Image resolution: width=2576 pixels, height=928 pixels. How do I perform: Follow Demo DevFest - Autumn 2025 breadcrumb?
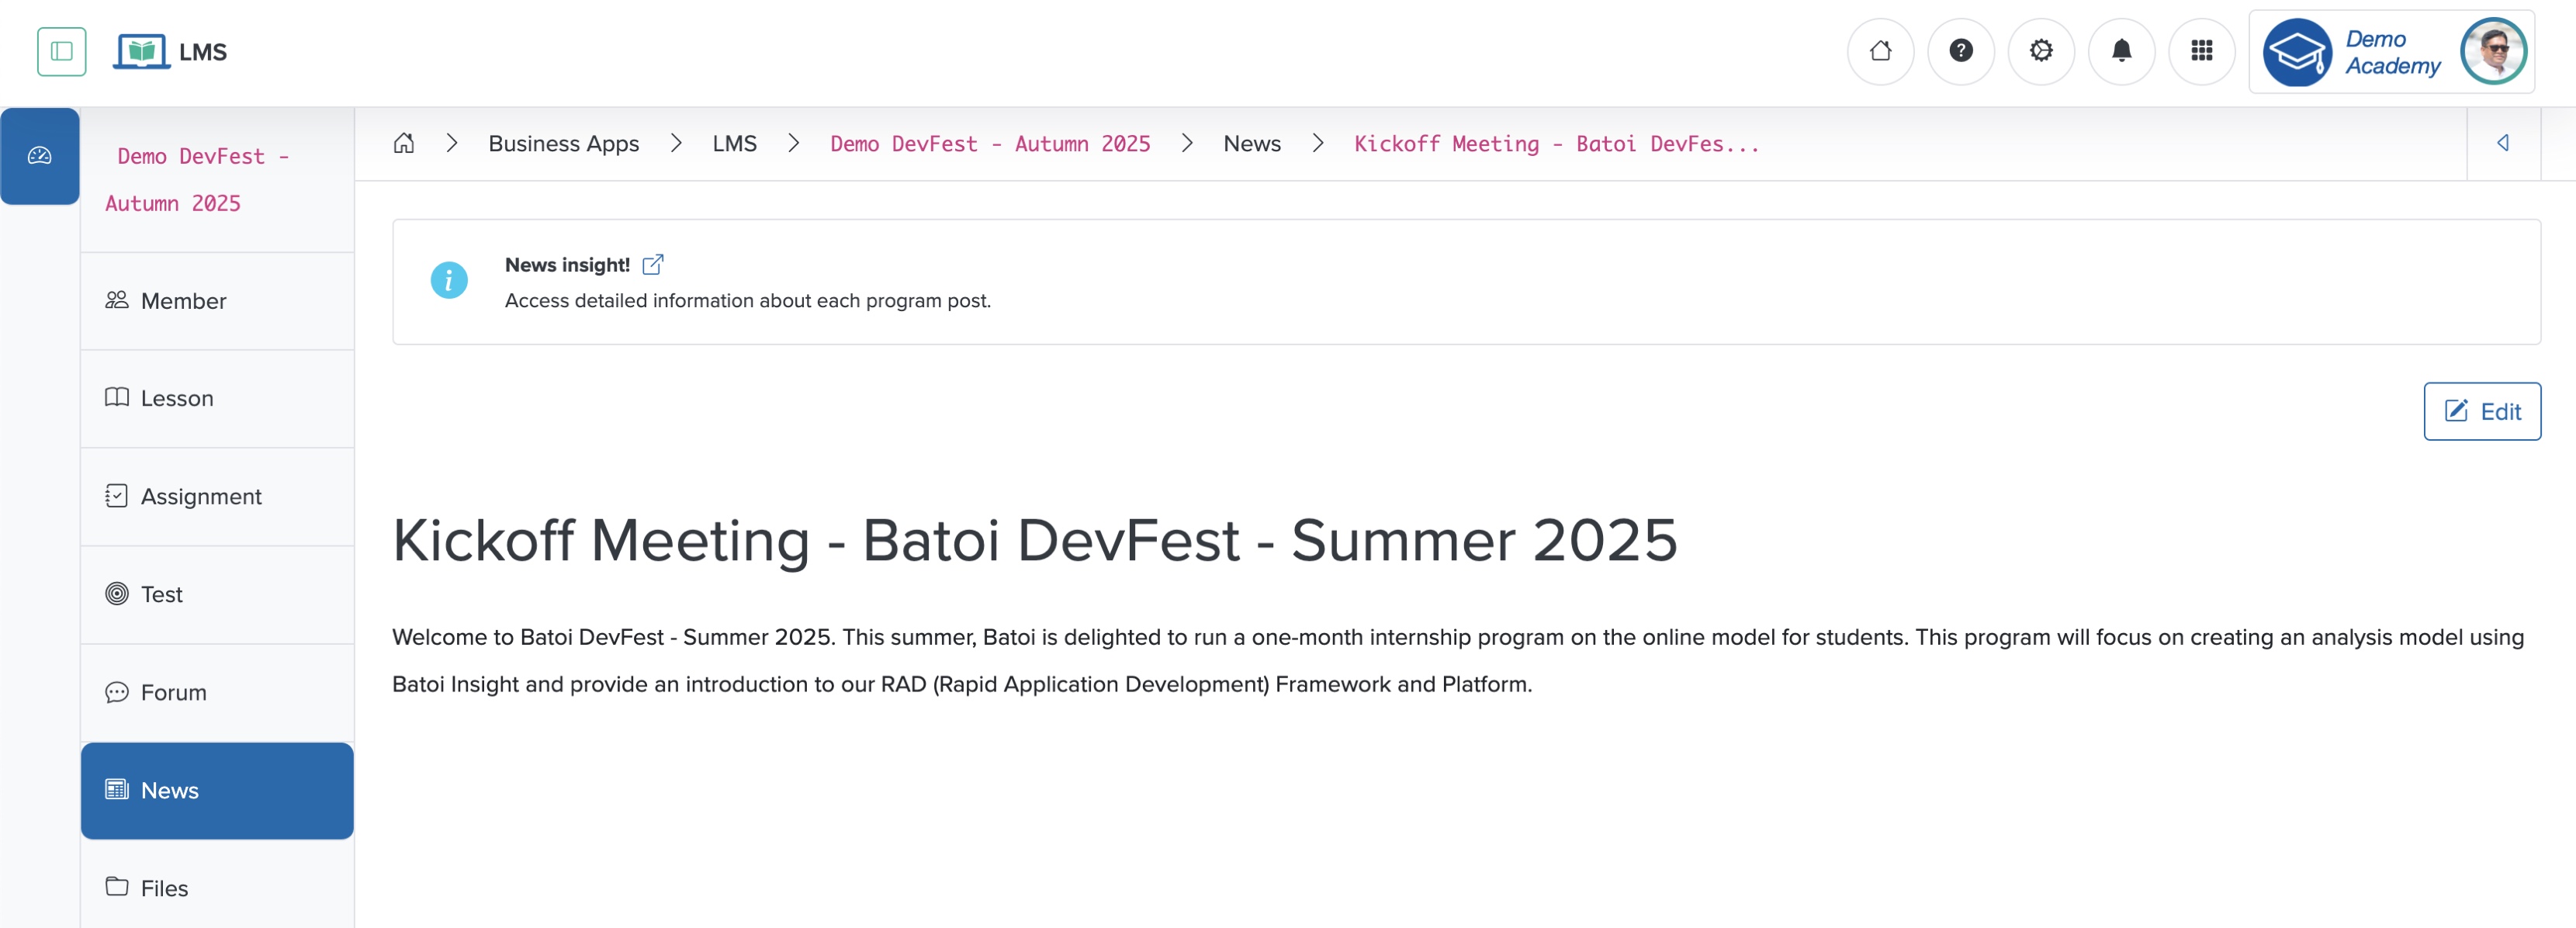pyautogui.click(x=989, y=143)
